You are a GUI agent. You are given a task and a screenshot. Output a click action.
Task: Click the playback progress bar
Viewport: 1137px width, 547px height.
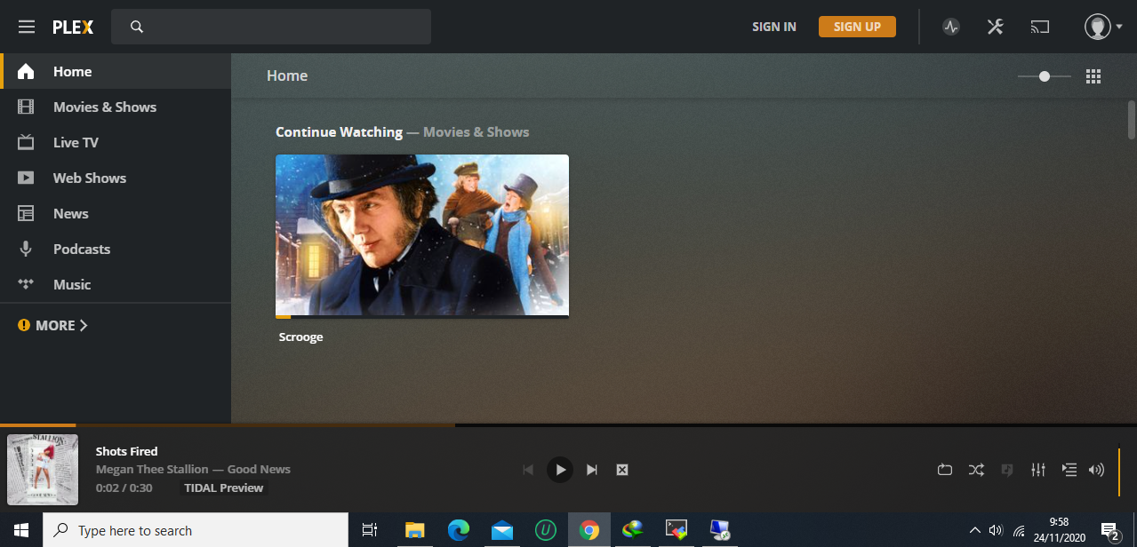pyautogui.click(x=568, y=425)
